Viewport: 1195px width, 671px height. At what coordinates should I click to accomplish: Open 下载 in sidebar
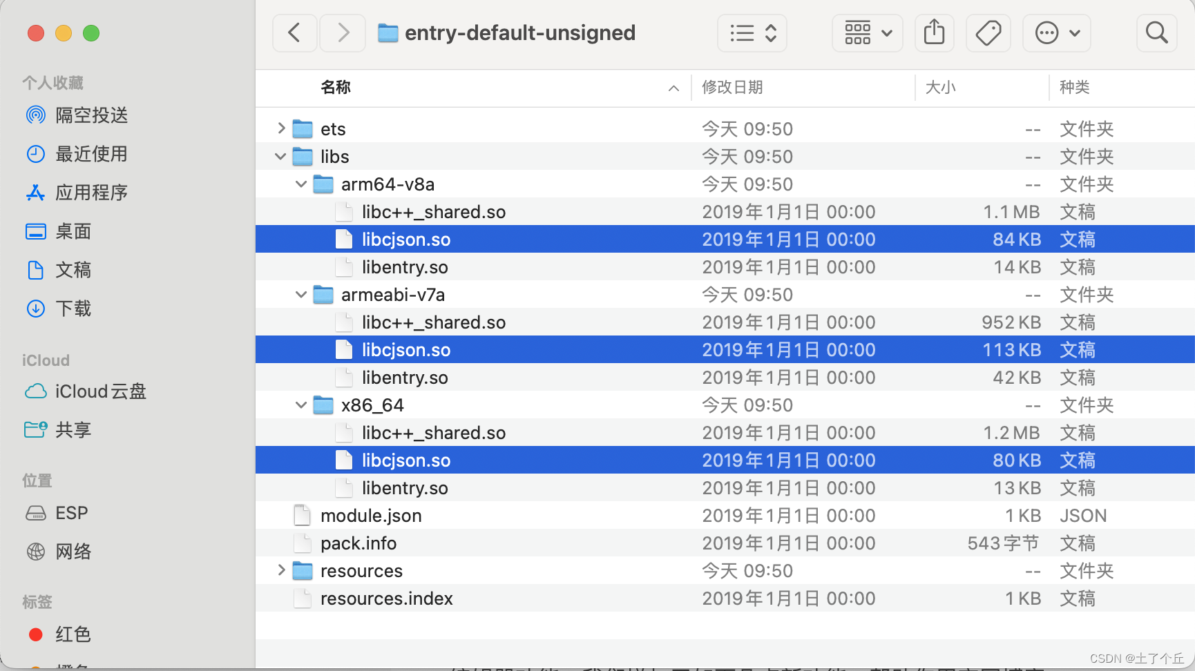click(59, 309)
